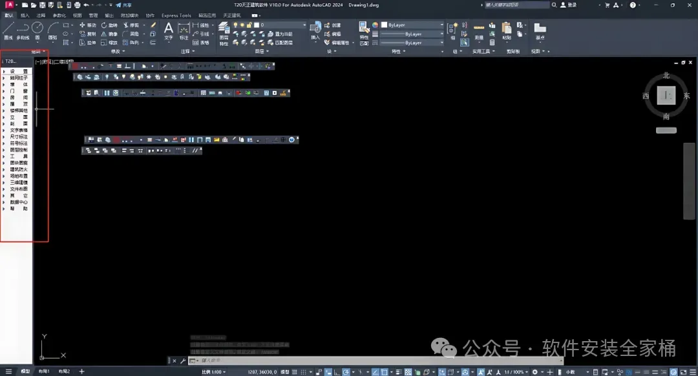Toggle the Model (模型) space button in status bar
Screen dimensions: 698x376
click(x=284, y=371)
